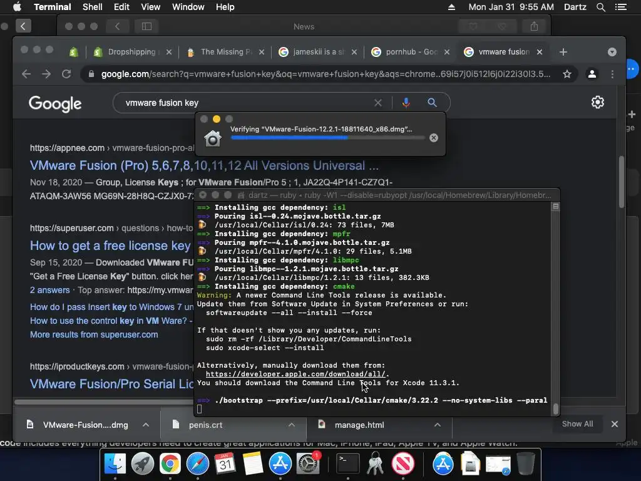Open a new Chrome tab
This screenshot has width=641, height=481.
(x=563, y=52)
